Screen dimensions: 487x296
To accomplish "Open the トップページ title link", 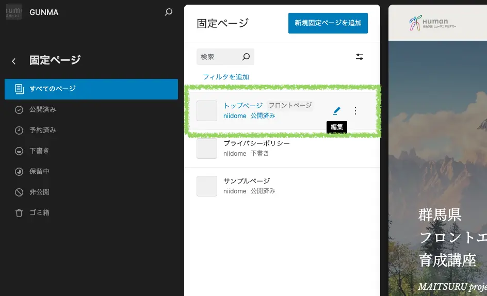I will [243, 105].
